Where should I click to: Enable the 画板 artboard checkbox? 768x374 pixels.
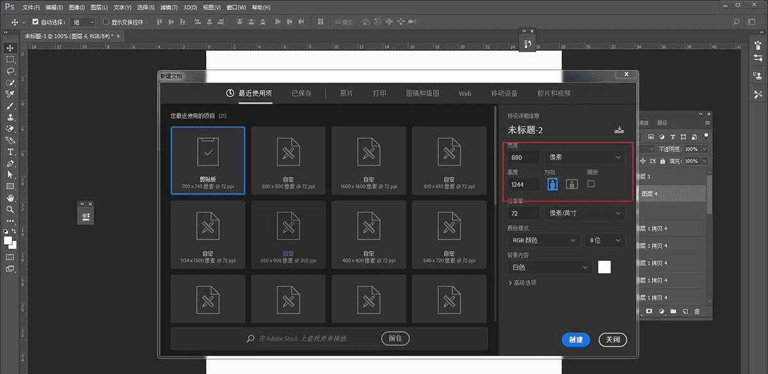click(x=591, y=183)
